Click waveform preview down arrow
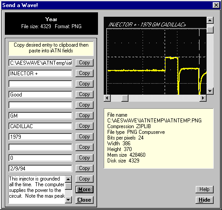The height and width of the screenshot is (210, 222). point(210,91)
